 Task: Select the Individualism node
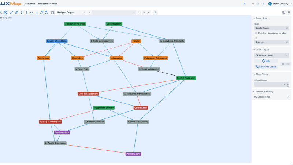[116, 58]
